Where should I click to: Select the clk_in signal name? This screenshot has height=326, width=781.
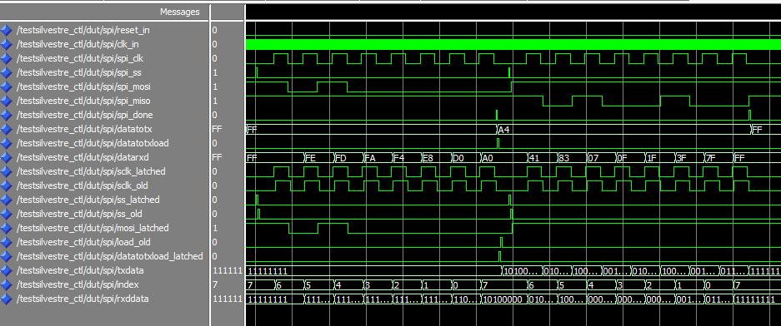(x=78, y=44)
